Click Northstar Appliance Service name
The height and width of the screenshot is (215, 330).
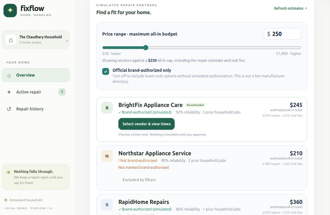click(x=155, y=153)
